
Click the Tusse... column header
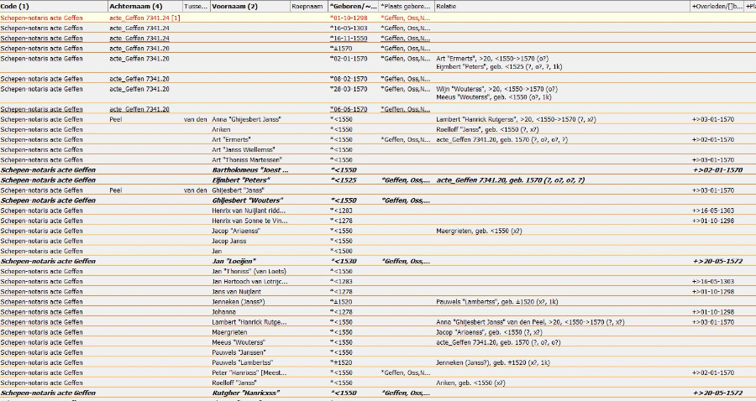pyautogui.click(x=195, y=7)
